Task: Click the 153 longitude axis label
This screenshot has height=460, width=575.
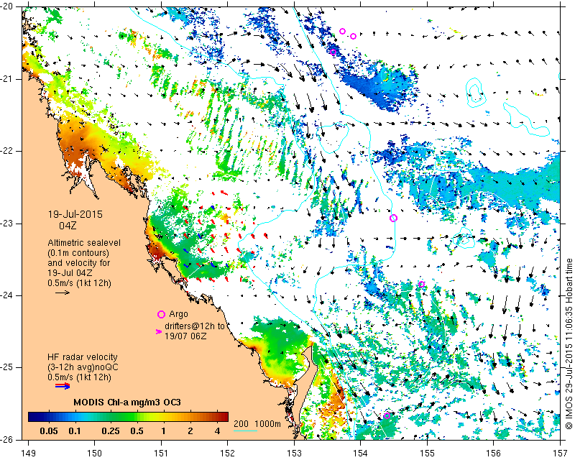Action: [x=294, y=454]
